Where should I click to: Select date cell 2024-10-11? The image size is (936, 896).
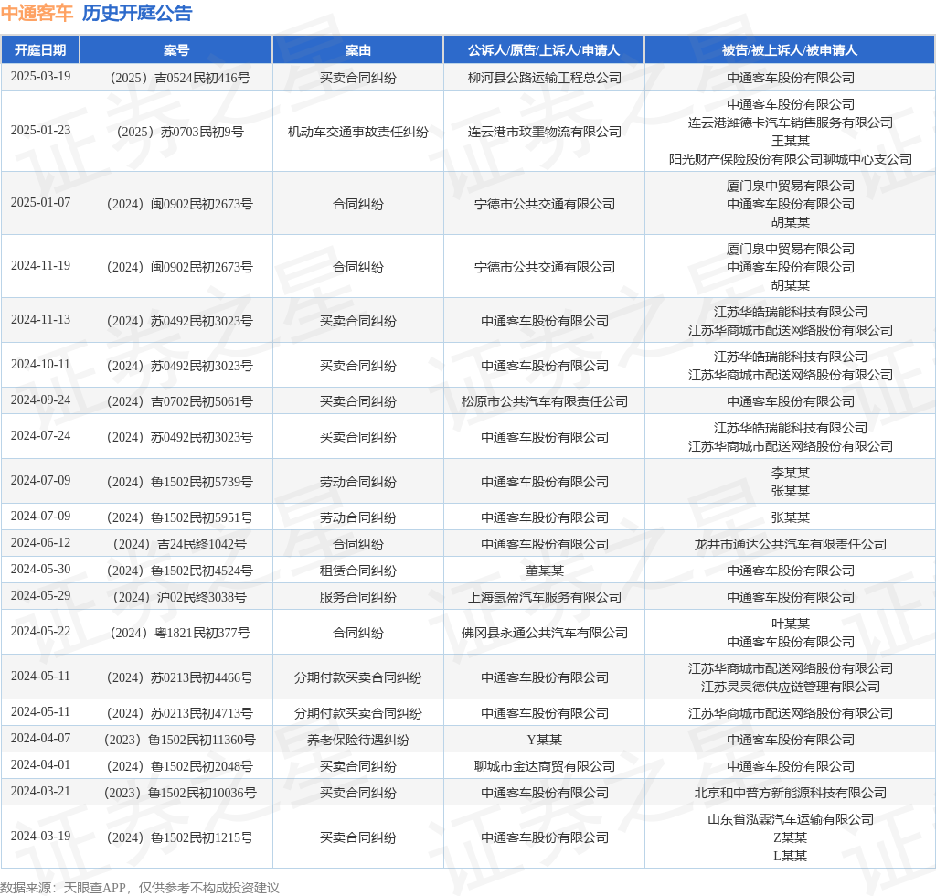[x=40, y=364]
